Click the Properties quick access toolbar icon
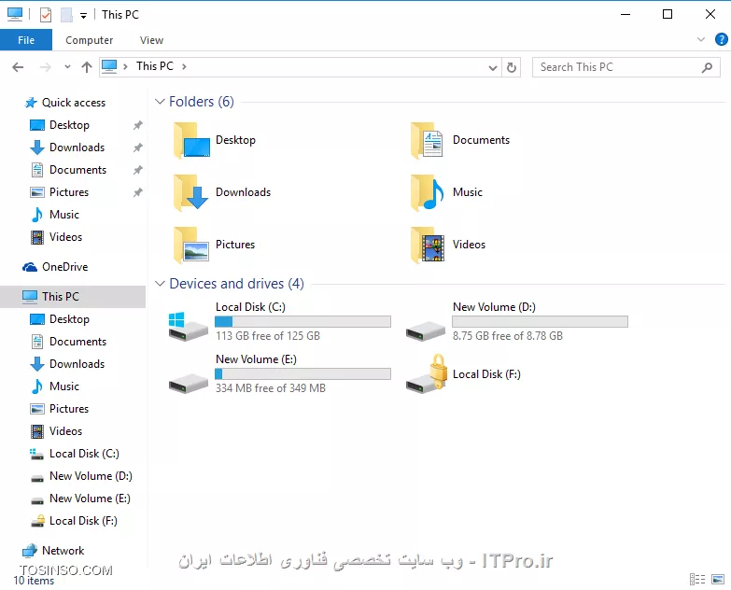This screenshot has width=731, height=590. (45, 15)
